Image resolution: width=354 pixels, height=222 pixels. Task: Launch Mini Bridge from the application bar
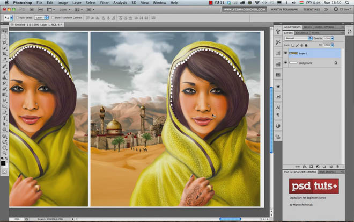click(40, 10)
